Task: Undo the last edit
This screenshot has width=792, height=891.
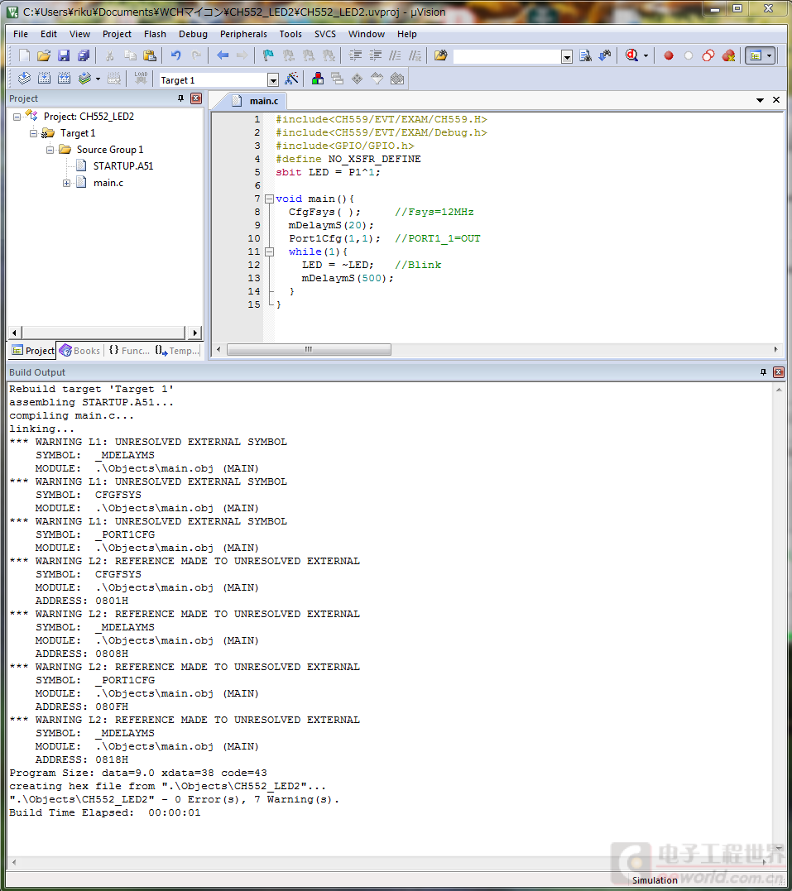Action: tap(175, 55)
